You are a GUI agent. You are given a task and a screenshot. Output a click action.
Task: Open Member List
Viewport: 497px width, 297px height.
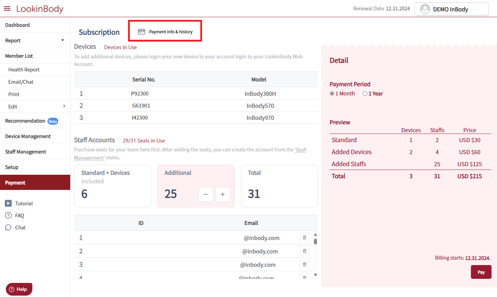(x=35, y=56)
